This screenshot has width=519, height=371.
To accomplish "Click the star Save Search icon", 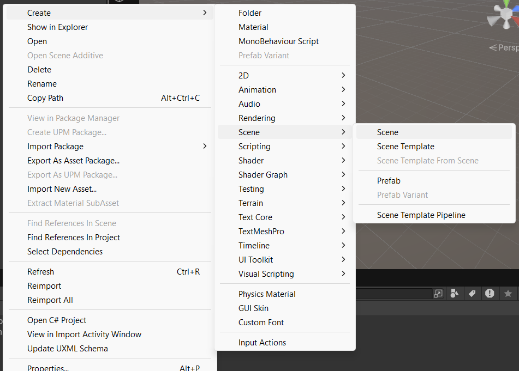I will (x=508, y=293).
